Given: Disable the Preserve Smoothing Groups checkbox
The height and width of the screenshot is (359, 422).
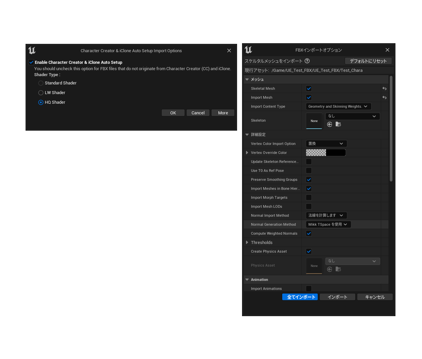Looking at the screenshot, I should pyautogui.click(x=308, y=179).
